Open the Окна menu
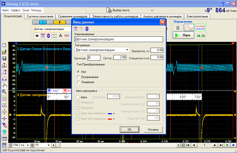Viewport: 237px width, 153px height. pos(26,10)
